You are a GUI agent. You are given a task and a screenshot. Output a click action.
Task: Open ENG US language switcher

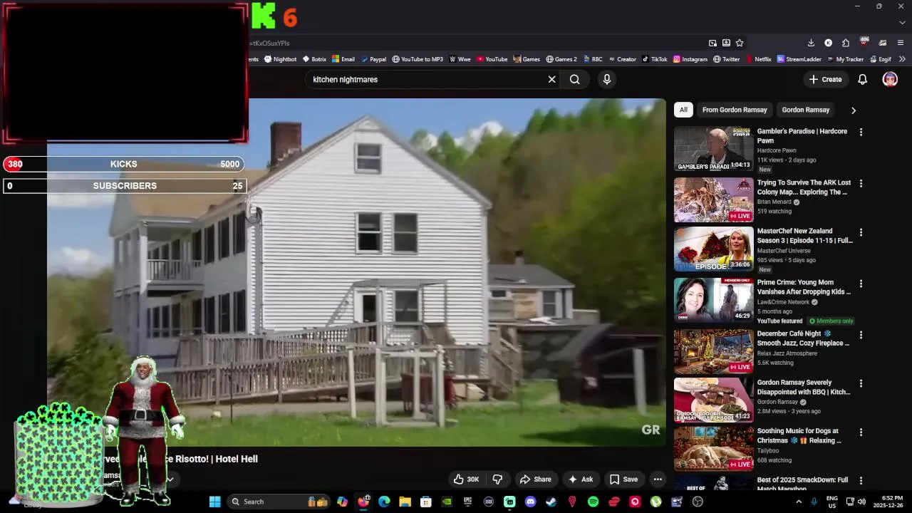click(832, 502)
